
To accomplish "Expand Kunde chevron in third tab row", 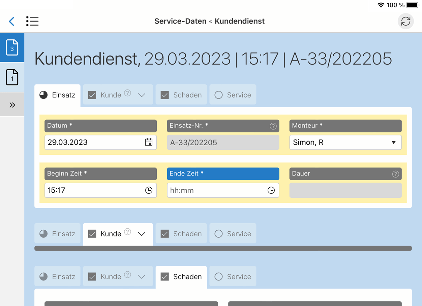I will point(142,277).
